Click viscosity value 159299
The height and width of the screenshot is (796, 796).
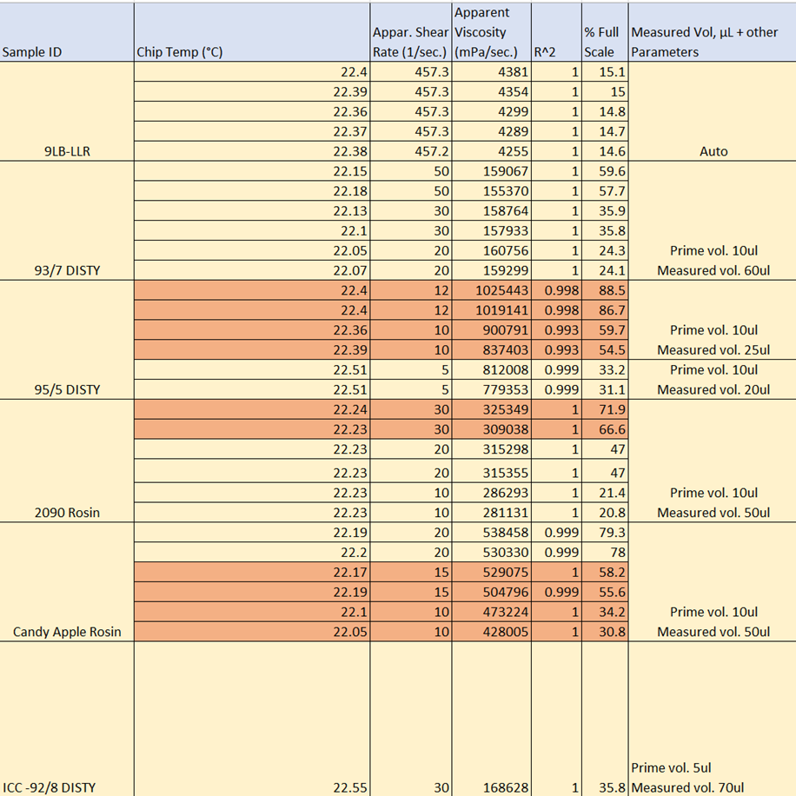[491, 270]
